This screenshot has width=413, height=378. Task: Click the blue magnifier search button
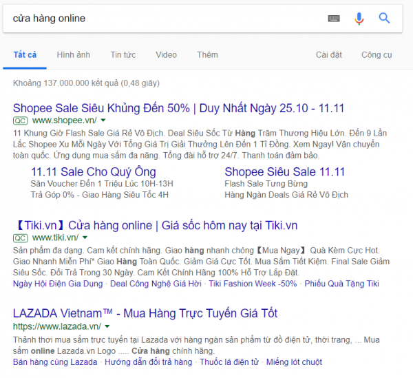384,18
